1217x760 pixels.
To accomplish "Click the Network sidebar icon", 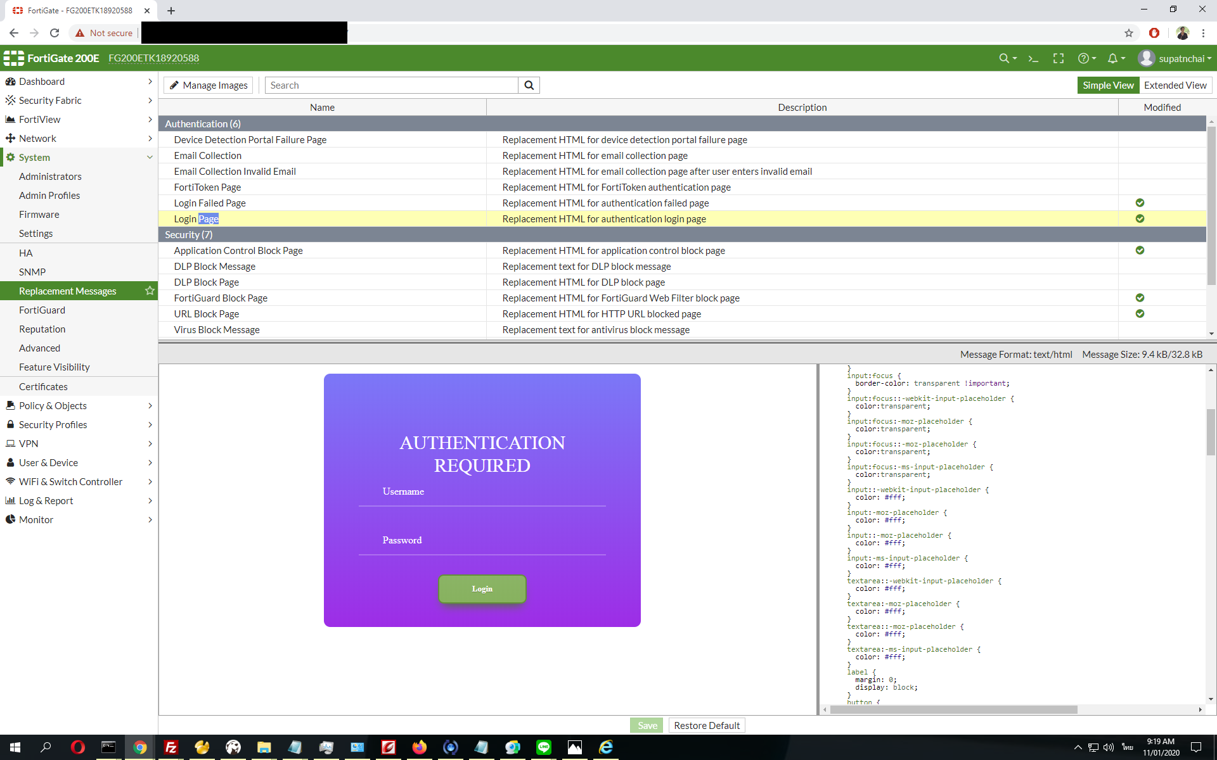I will [x=10, y=139].
